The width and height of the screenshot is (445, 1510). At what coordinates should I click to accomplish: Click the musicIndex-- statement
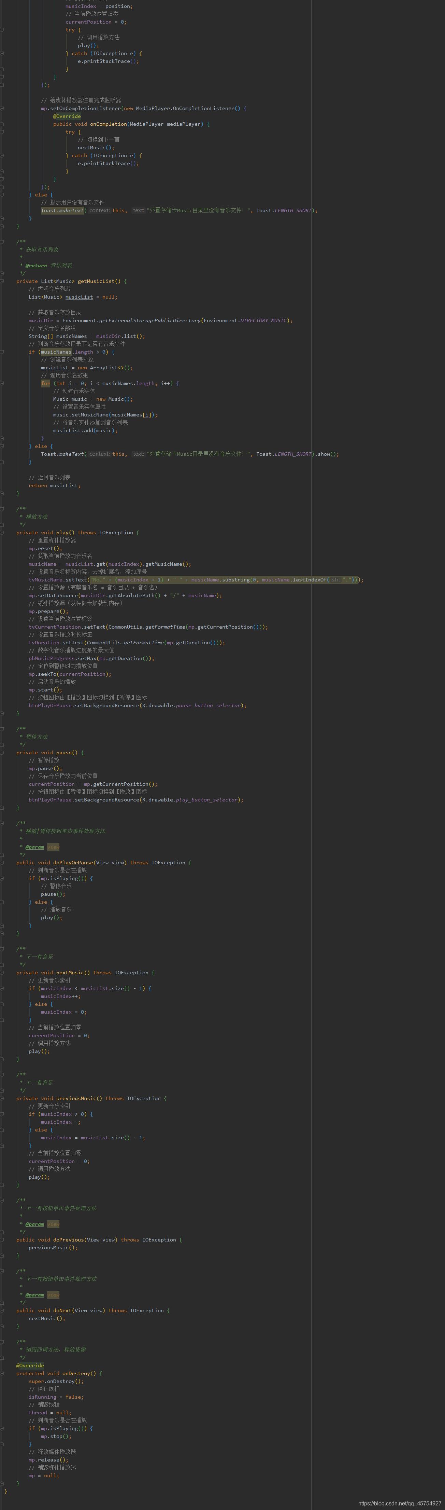(61, 1122)
